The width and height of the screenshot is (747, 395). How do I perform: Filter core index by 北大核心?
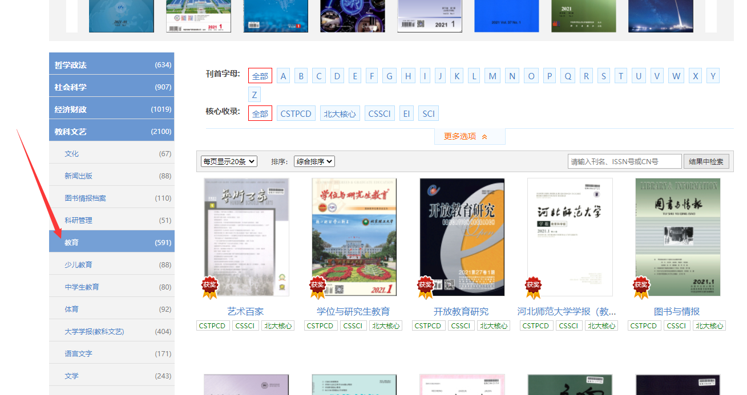[x=340, y=113]
